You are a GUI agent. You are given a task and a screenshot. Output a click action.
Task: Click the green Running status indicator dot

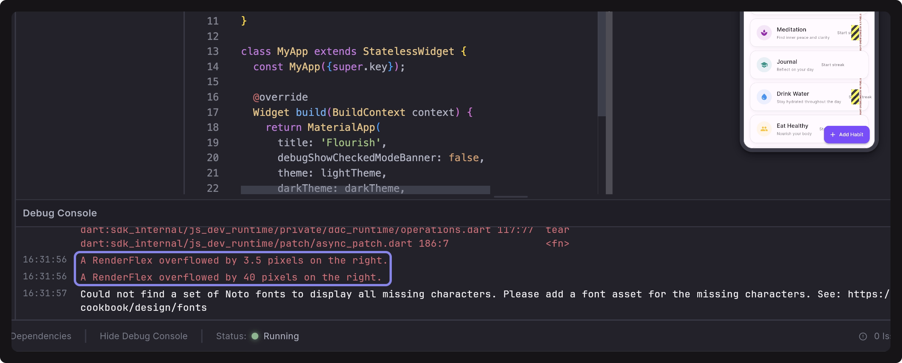coord(255,336)
